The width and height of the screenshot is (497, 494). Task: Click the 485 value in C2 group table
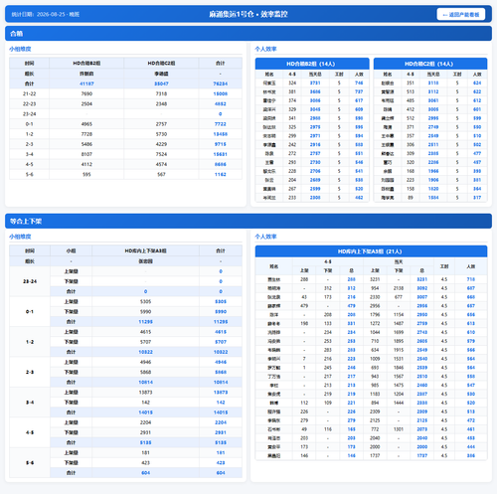411,100
